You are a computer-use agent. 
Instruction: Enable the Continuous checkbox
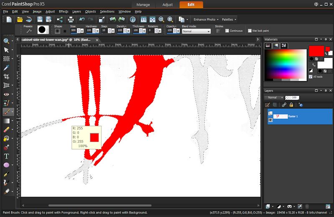pyautogui.click(x=227, y=31)
